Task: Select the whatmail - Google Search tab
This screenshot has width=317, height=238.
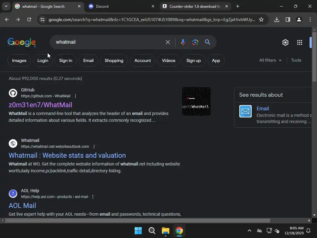Action: click(49, 6)
